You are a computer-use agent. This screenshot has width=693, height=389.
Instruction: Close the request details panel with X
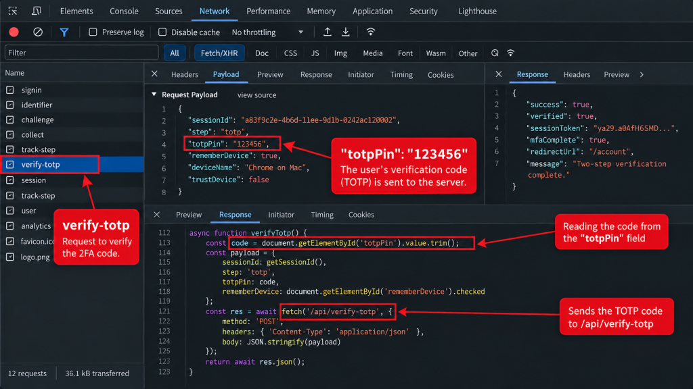[154, 74]
